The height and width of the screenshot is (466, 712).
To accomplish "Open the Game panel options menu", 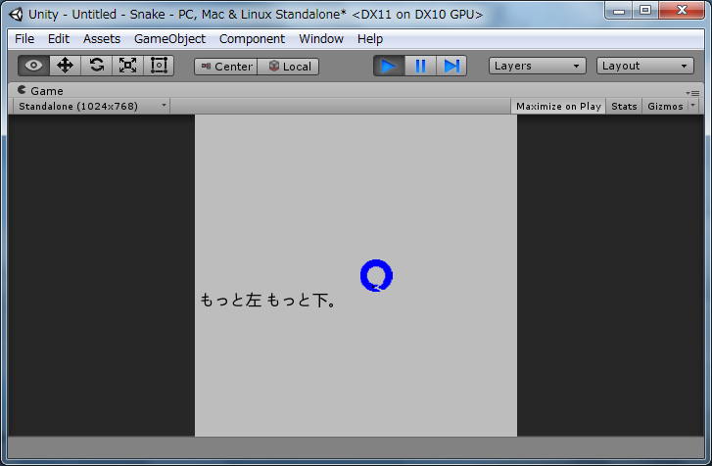I will click(x=693, y=93).
